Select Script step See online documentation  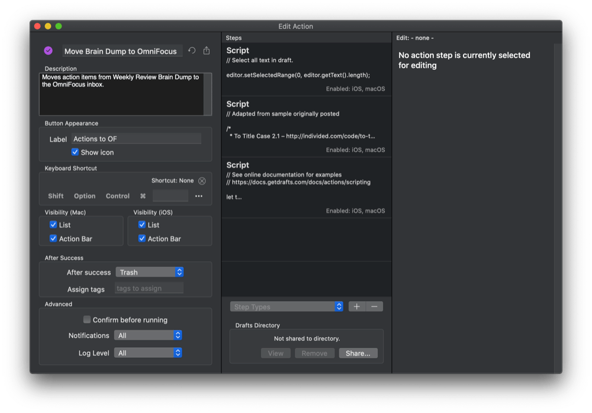point(307,188)
